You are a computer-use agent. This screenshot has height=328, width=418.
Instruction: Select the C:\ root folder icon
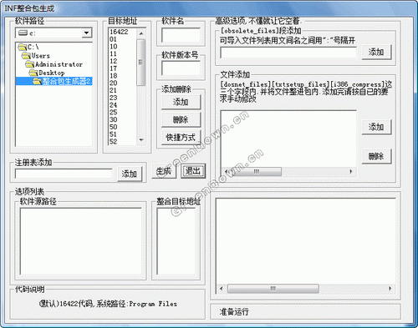(23, 47)
